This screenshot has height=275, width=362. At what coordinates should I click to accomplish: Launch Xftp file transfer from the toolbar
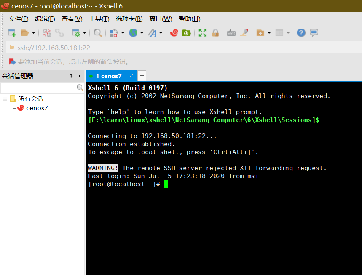coord(186,32)
